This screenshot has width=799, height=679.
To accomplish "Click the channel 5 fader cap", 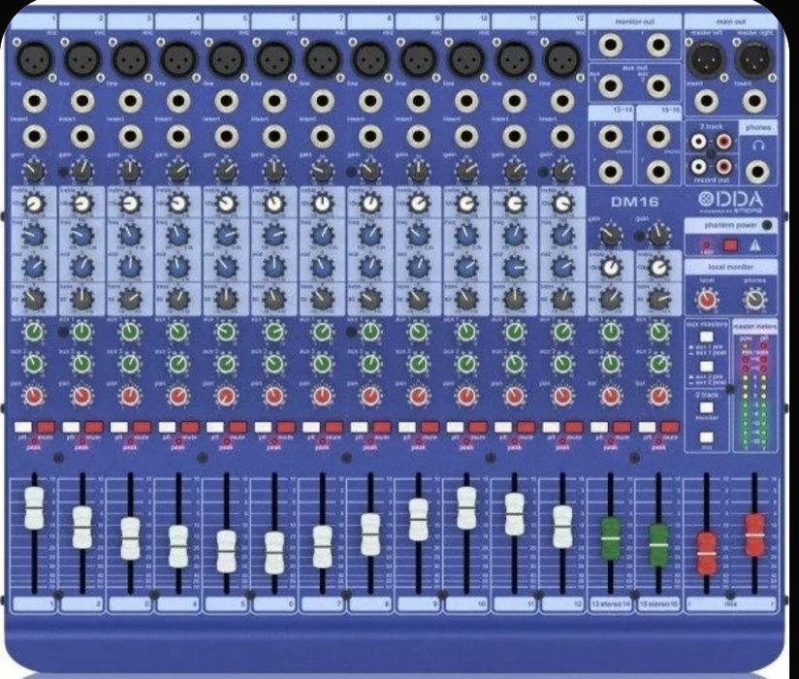I will (226, 552).
